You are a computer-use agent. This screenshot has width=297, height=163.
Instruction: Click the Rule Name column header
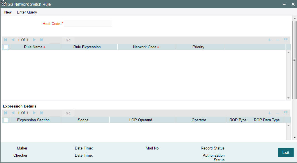35,47
